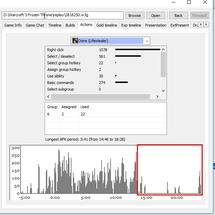Select the Use ability row
This screenshot has width=215, height=215.
coord(103,76)
